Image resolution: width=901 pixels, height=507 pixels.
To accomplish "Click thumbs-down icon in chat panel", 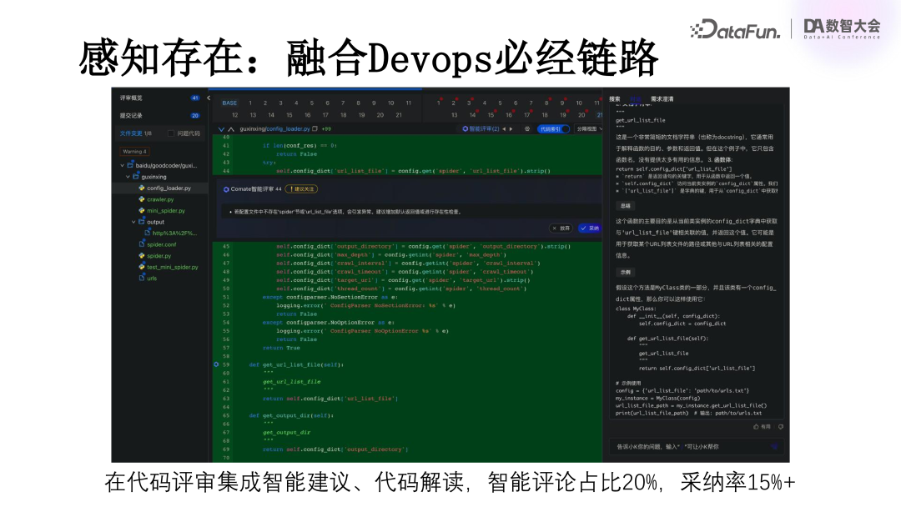I will coord(780,427).
